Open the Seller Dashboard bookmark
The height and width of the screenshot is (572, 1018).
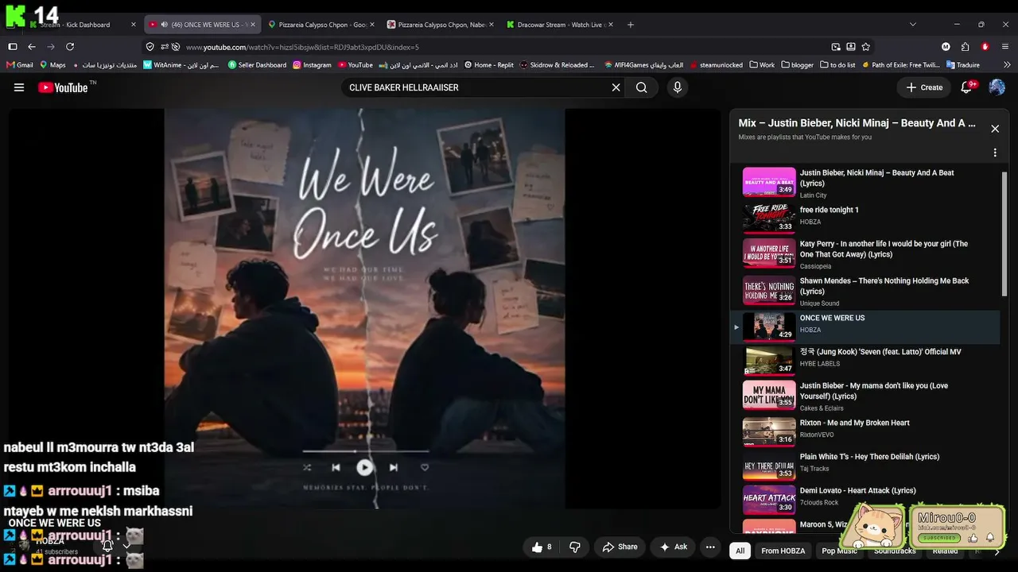tap(257, 65)
